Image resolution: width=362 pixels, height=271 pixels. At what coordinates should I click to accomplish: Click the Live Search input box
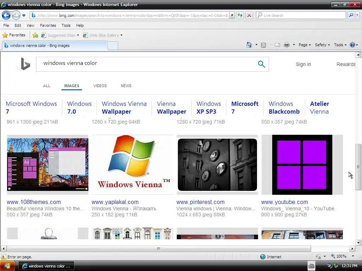(x=301, y=16)
